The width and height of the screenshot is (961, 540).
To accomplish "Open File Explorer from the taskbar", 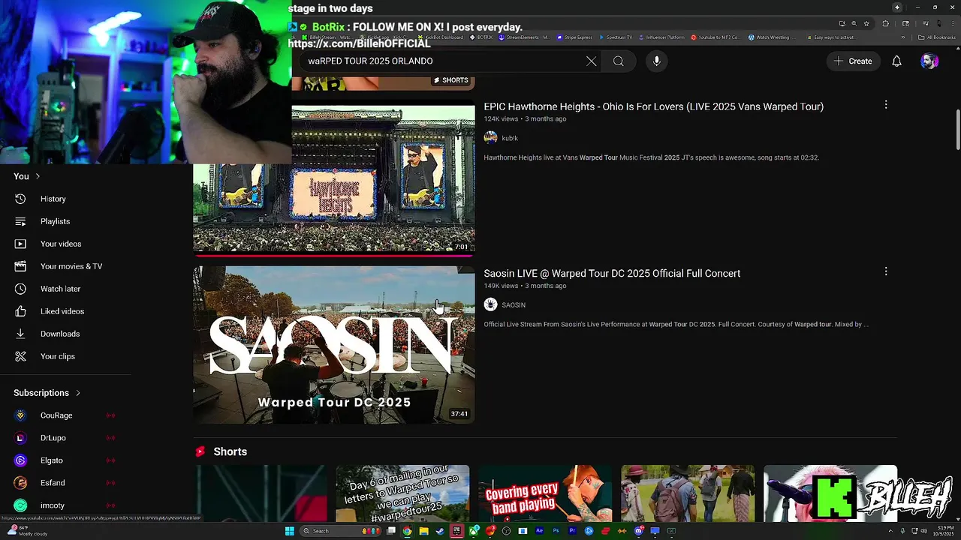I will (x=423, y=531).
